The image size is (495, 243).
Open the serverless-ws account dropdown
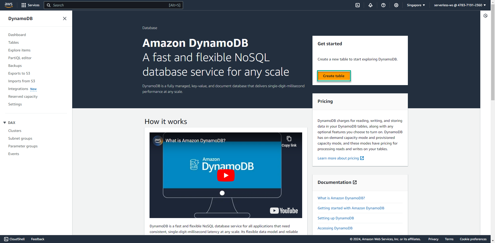(460, 5)
